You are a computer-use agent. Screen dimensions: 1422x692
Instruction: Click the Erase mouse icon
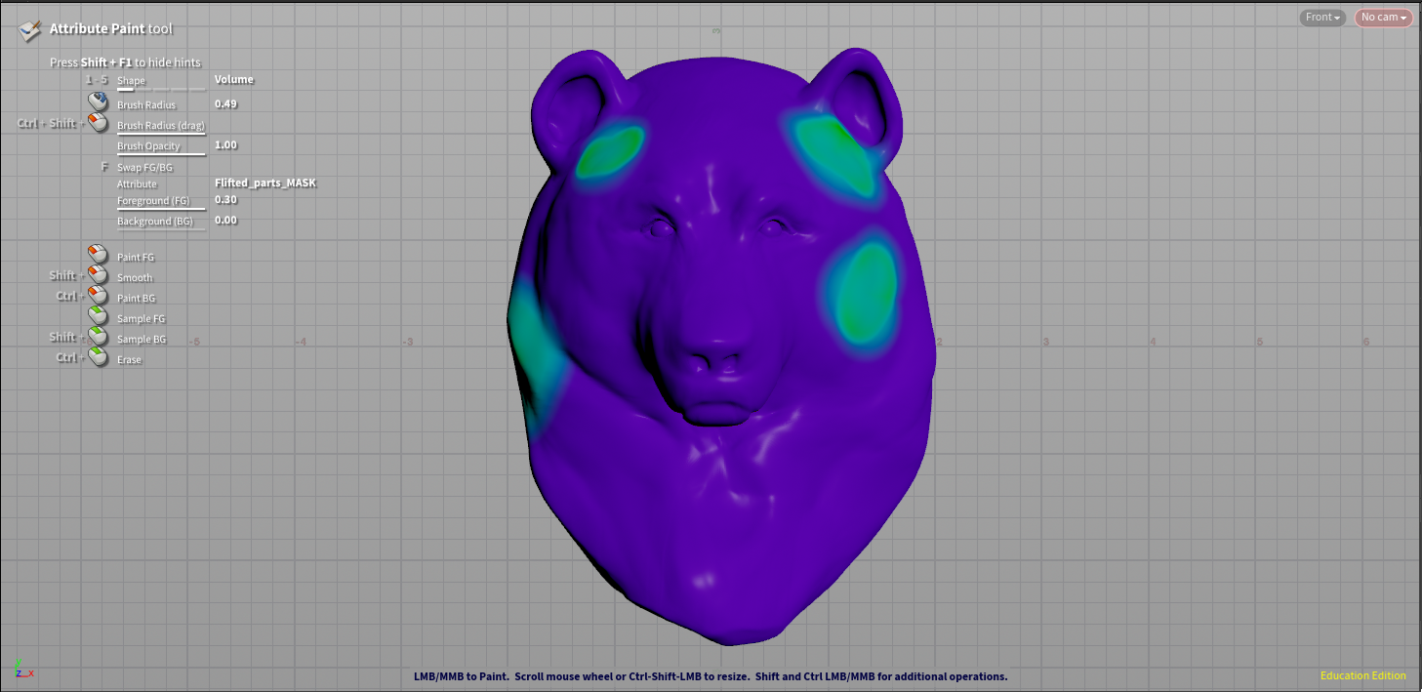click(98, 357)
